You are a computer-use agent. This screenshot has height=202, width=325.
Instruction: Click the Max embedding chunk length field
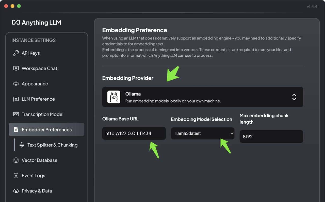pos(271,137)
